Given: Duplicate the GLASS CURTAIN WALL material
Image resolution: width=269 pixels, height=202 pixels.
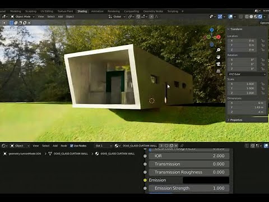Looking at the screenshot, I should tap(171, 146).
